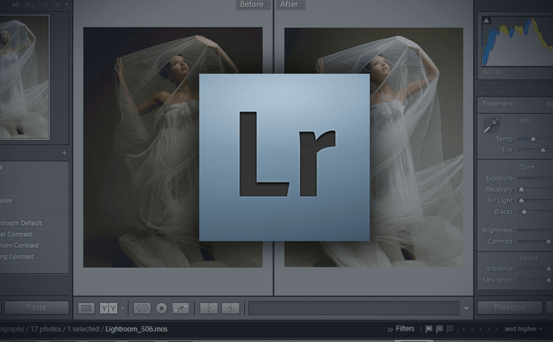Click the '17 photos' count text
553x342 pixels.
coord(45,329)
